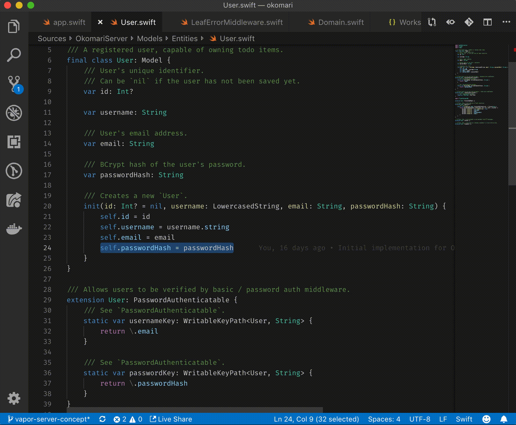The height and width of the screenshot is (425, 516).
Task: Close the User.swift tab
Action: point(100,22)
